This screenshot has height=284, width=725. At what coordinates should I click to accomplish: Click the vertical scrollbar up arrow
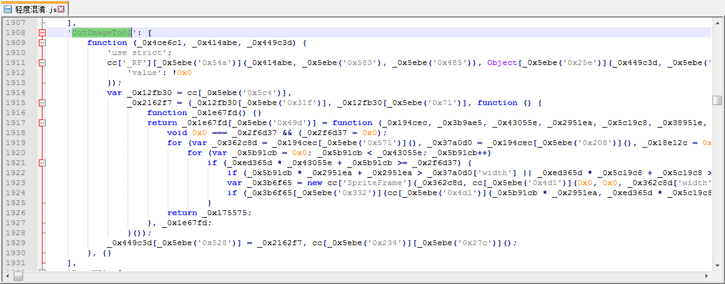pyautogui.click(x=717, y=22)
